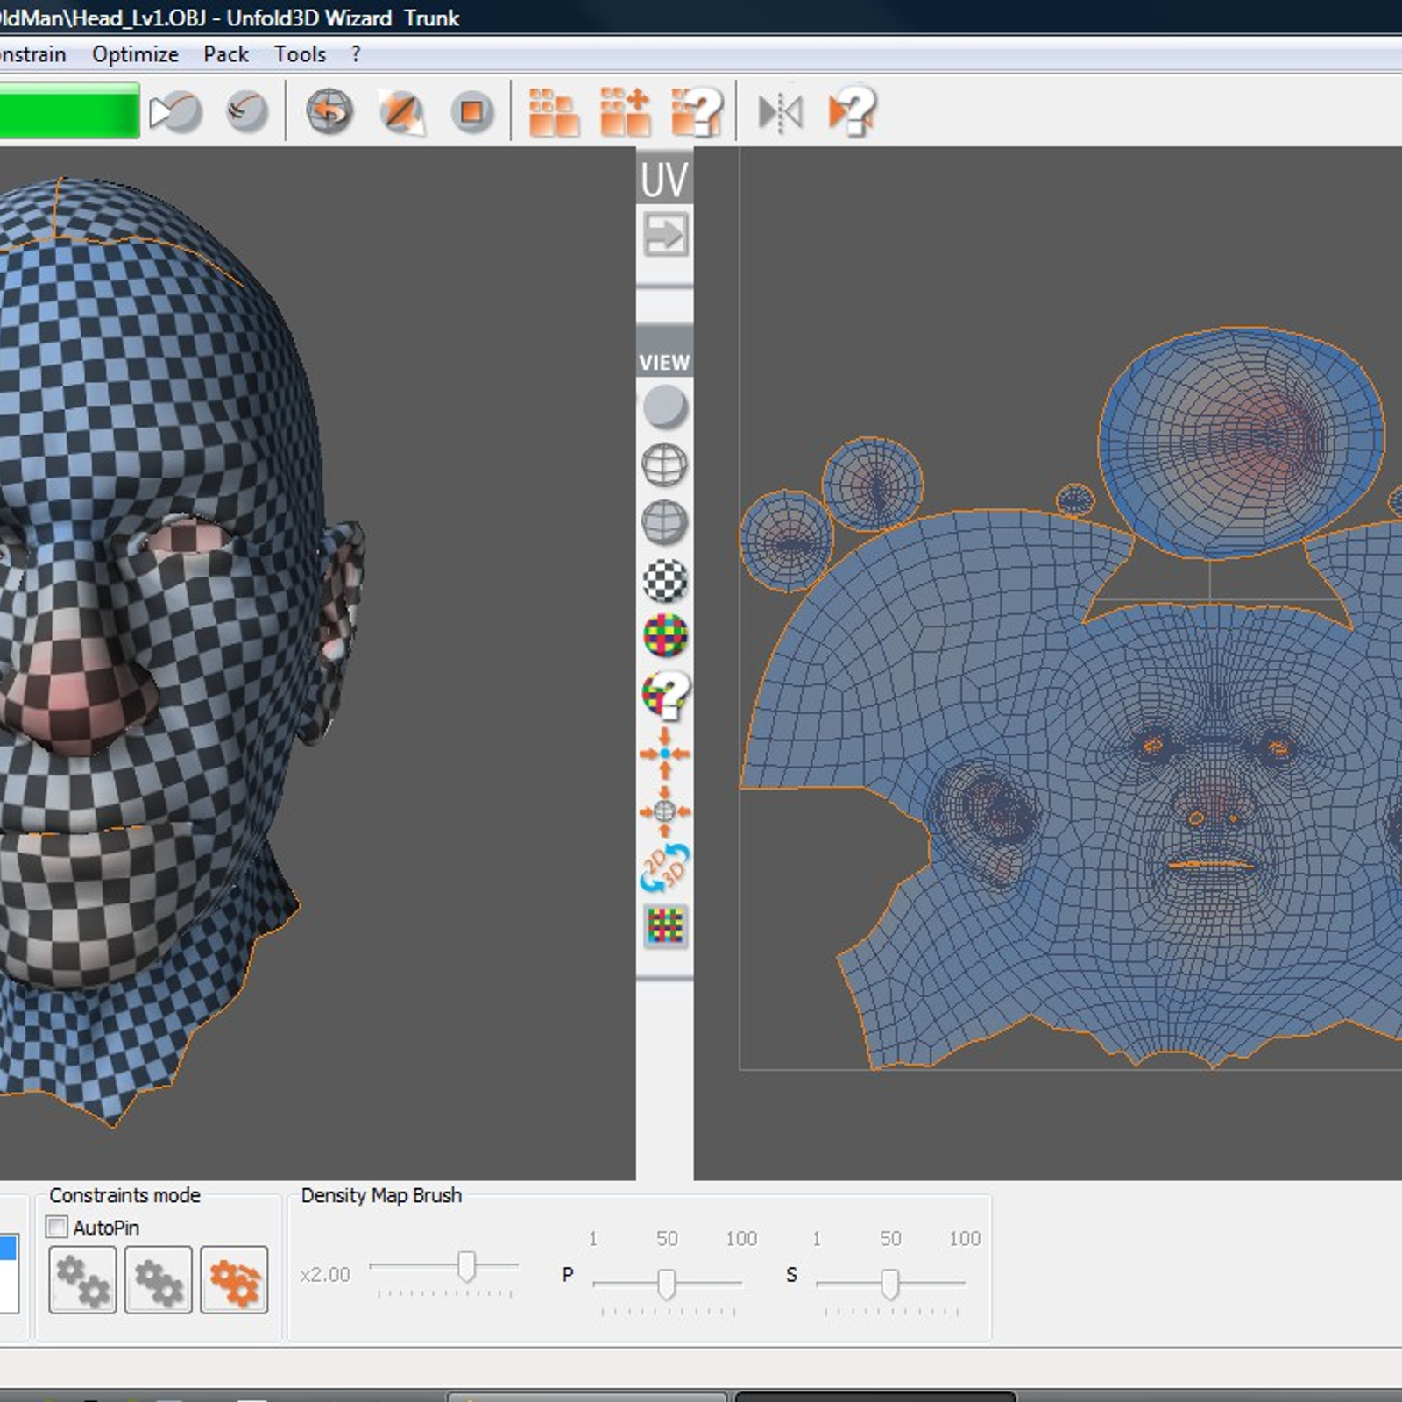The image size is (1402, 1402).
Task: Select the wireframe sphere view mode
Action: coord(665,464)
